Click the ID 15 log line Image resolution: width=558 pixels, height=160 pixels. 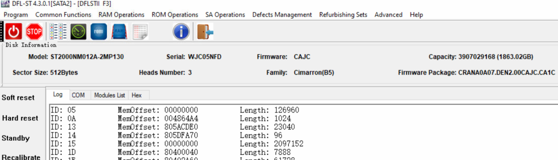(177, 144)
